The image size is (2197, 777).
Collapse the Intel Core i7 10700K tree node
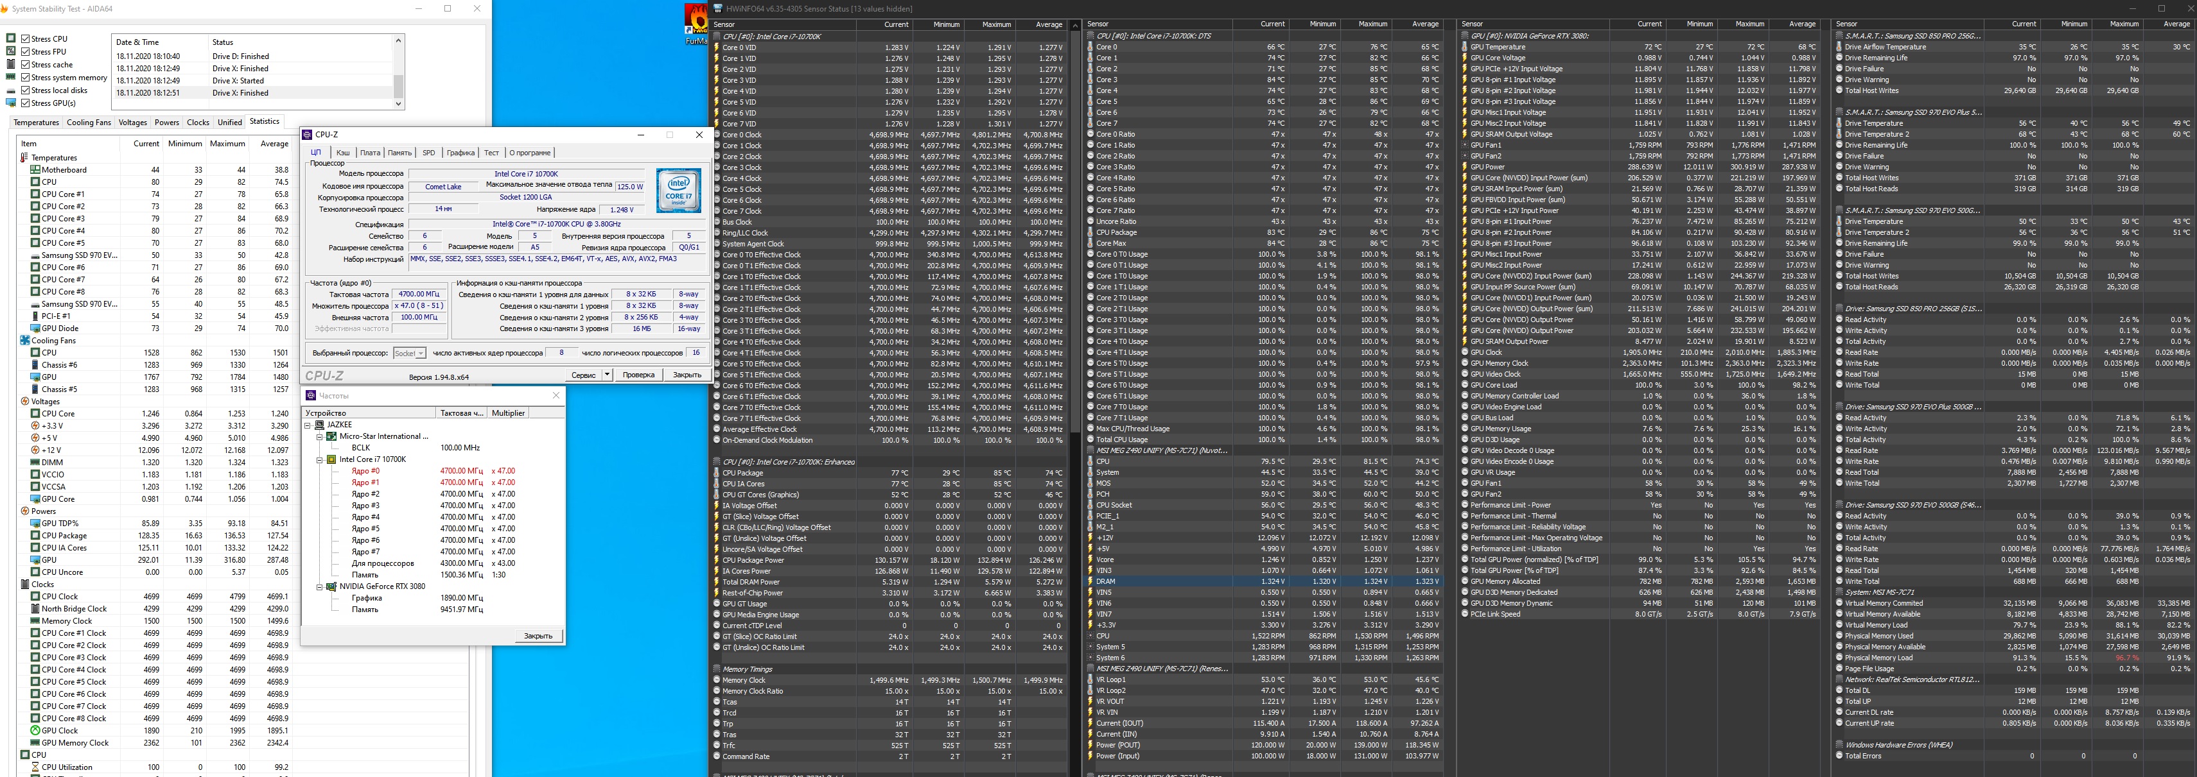click(320, 459)
